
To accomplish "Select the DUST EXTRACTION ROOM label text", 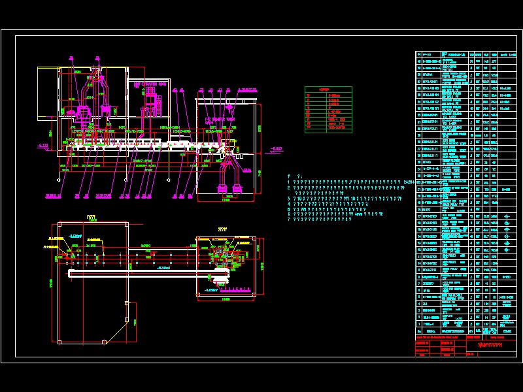I will [150, 85].
